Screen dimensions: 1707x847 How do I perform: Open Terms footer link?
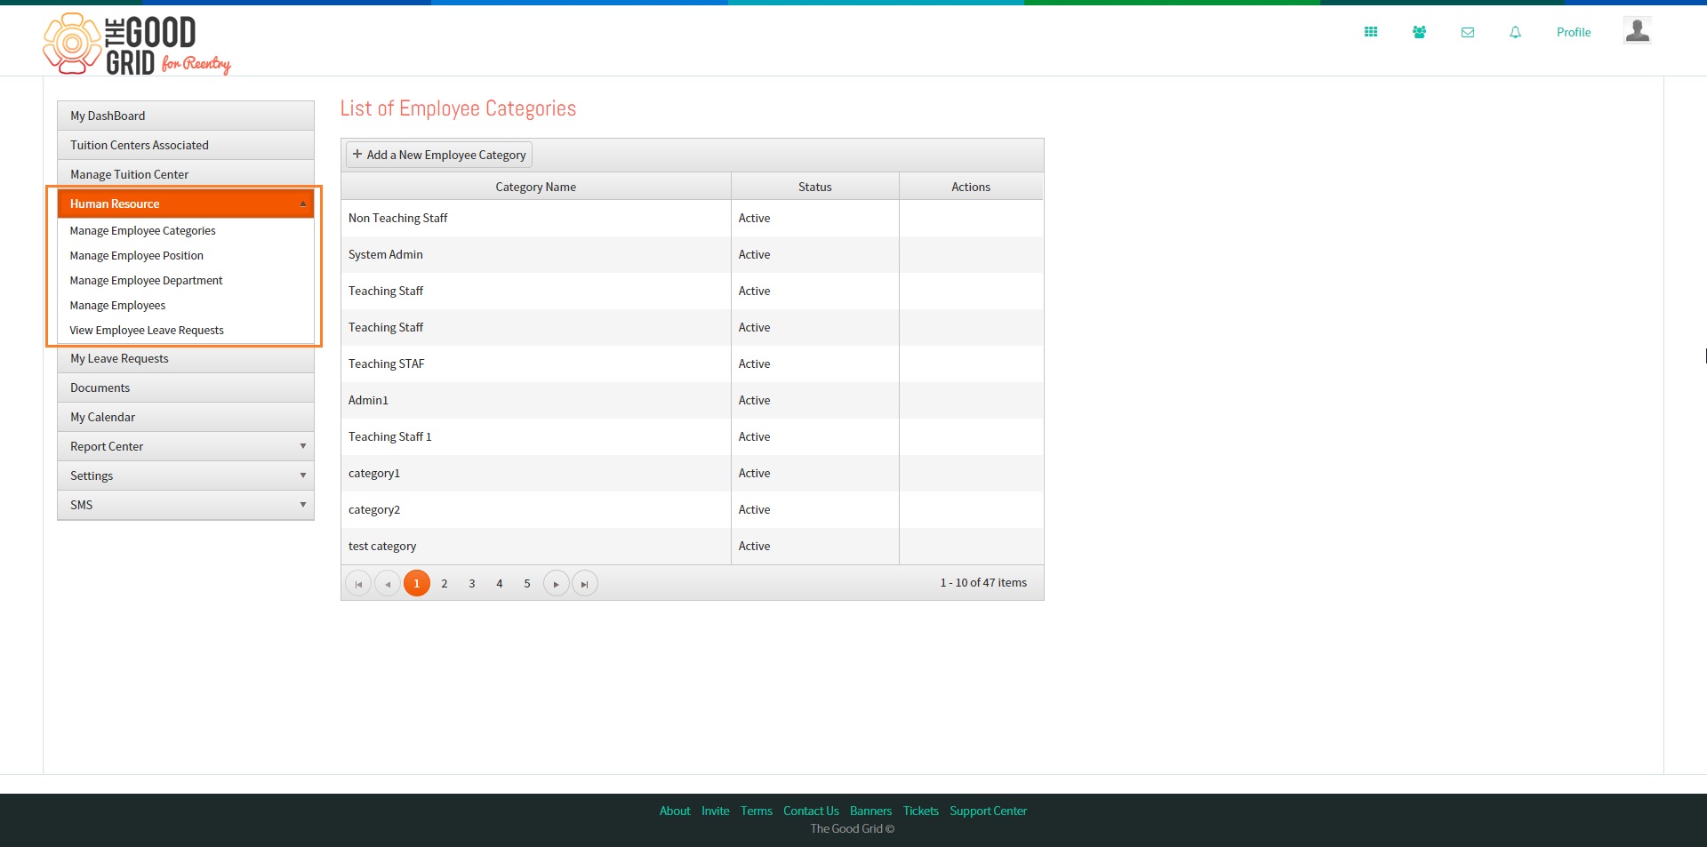757,811
